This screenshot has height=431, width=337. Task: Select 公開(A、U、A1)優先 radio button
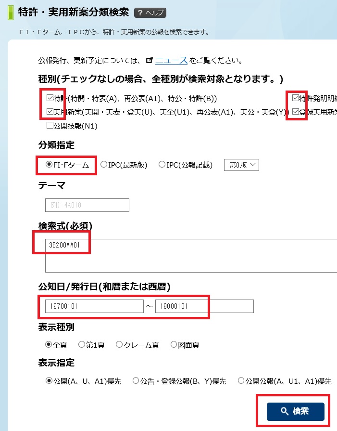point(49,381)
